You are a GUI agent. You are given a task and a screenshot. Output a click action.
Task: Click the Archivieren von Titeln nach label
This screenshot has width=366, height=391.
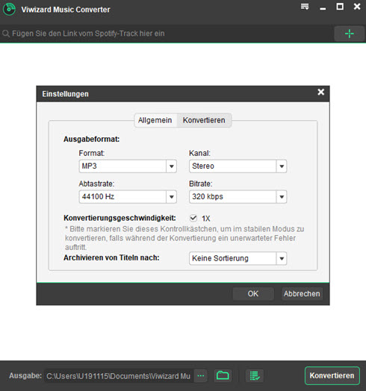[x=111, y=257]
